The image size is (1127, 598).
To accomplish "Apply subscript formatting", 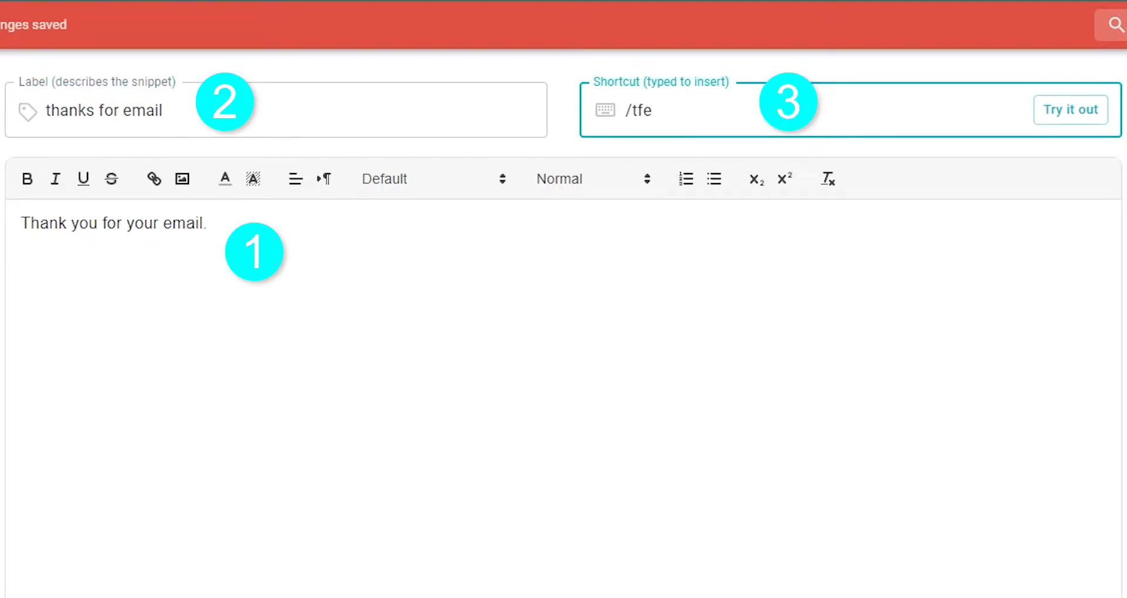I will click(x=757, y=179).
